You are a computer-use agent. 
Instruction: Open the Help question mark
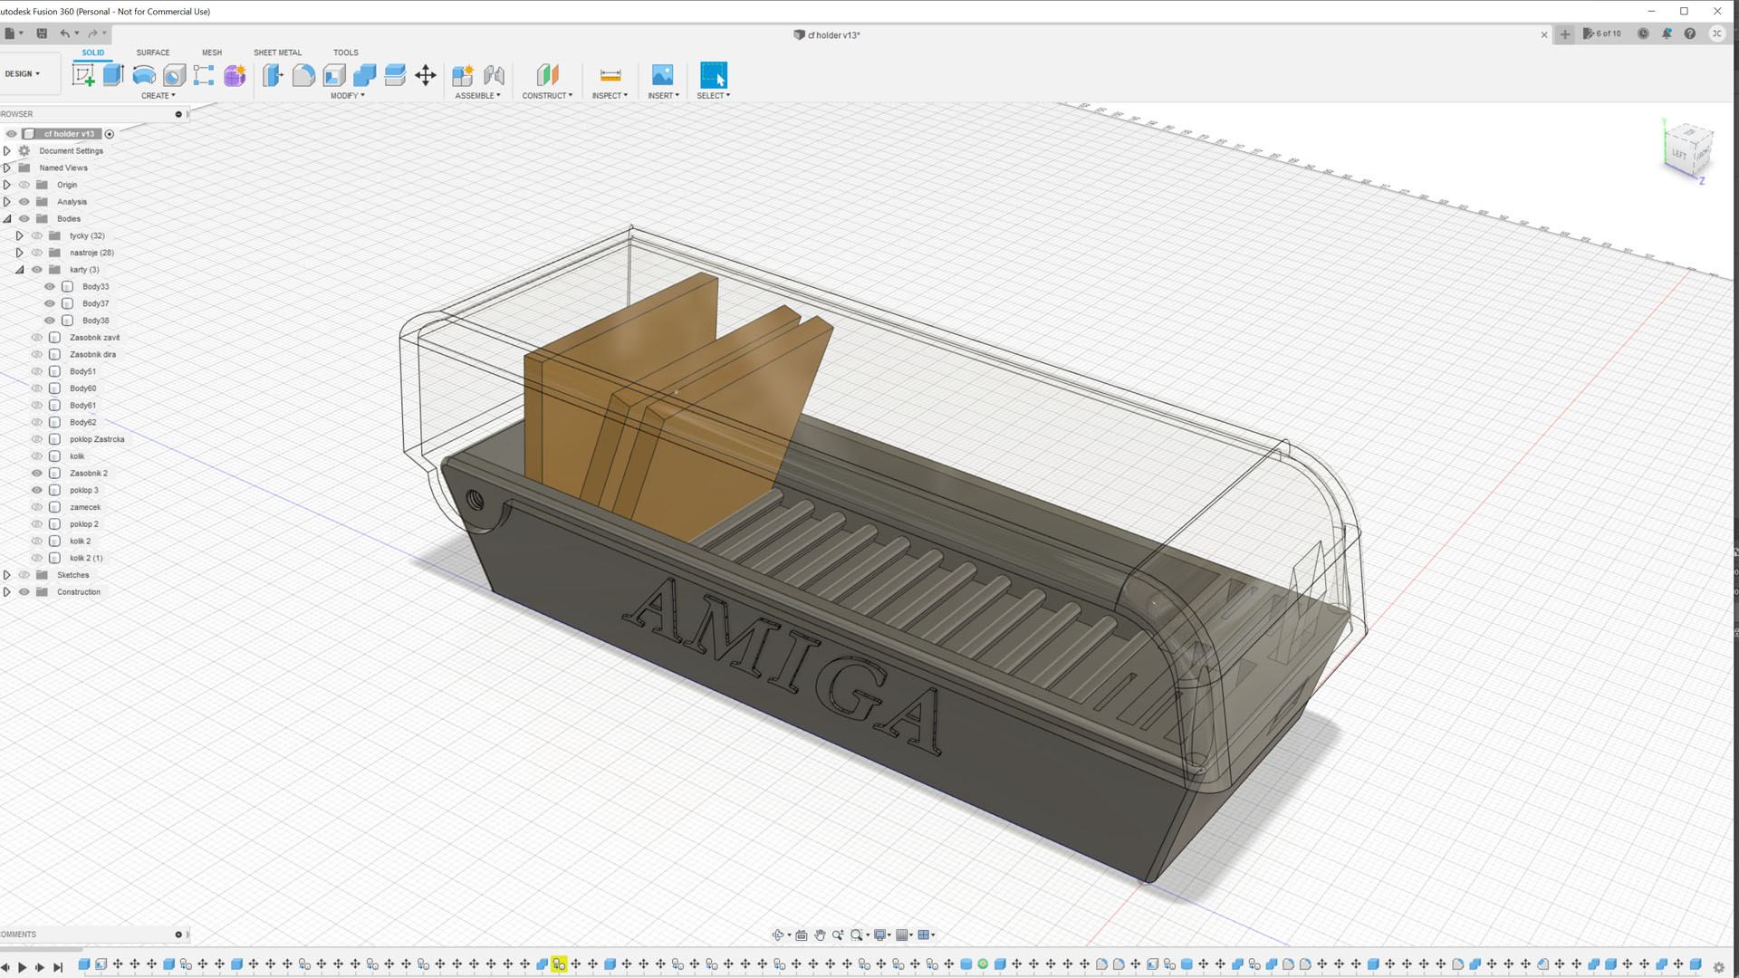click(1690, 34)
